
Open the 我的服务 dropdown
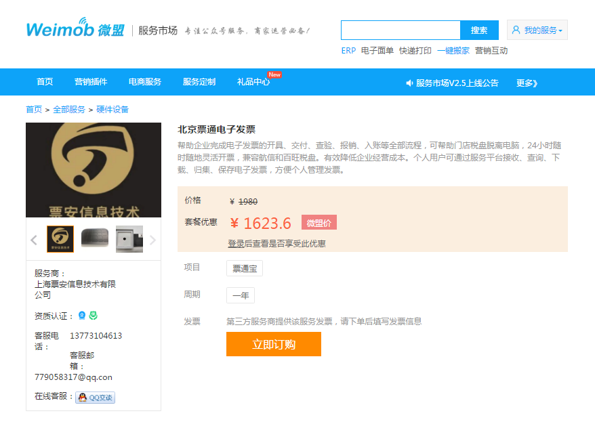pyautogui.click(x=537, y=30)
